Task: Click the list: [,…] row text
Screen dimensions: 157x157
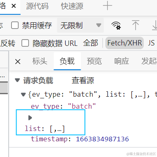Action: coord(45,129)
